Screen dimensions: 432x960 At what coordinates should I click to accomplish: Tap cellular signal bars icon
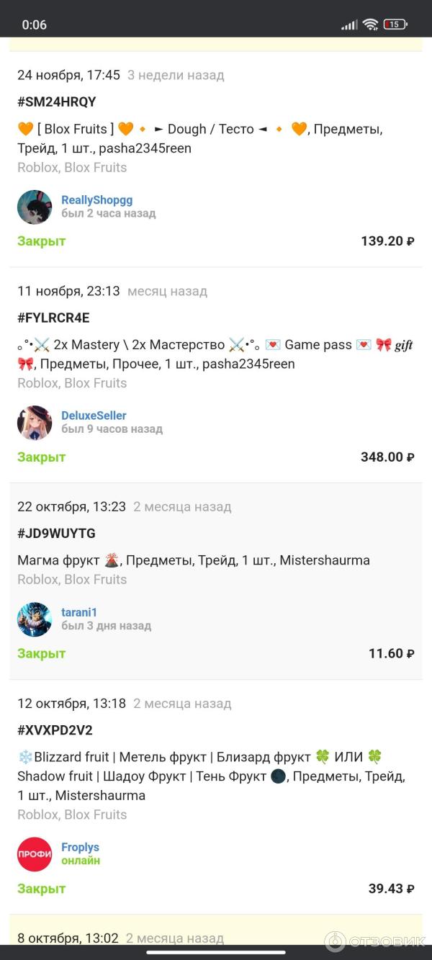(x=349, y=25)
